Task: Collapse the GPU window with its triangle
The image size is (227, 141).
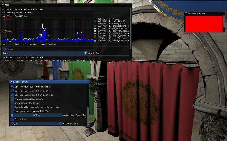Action: pyautogui.click(x=3, y=5)
